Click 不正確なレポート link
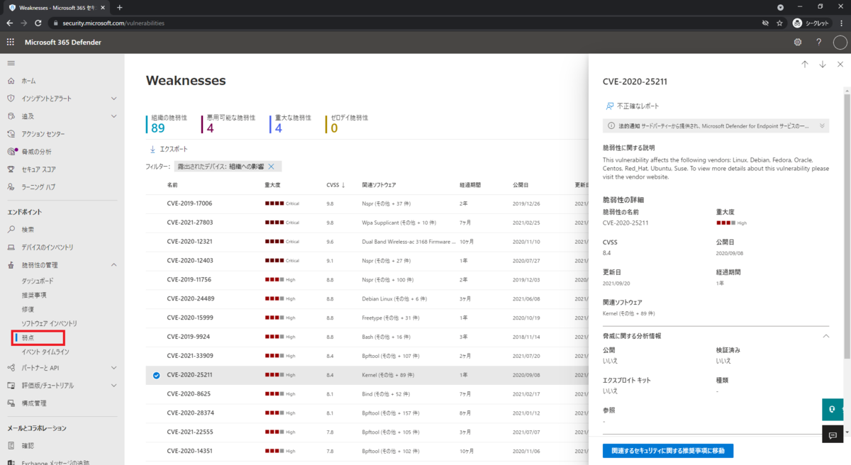The width and height of the screenshot is (851, 465). tap(632, 106)
